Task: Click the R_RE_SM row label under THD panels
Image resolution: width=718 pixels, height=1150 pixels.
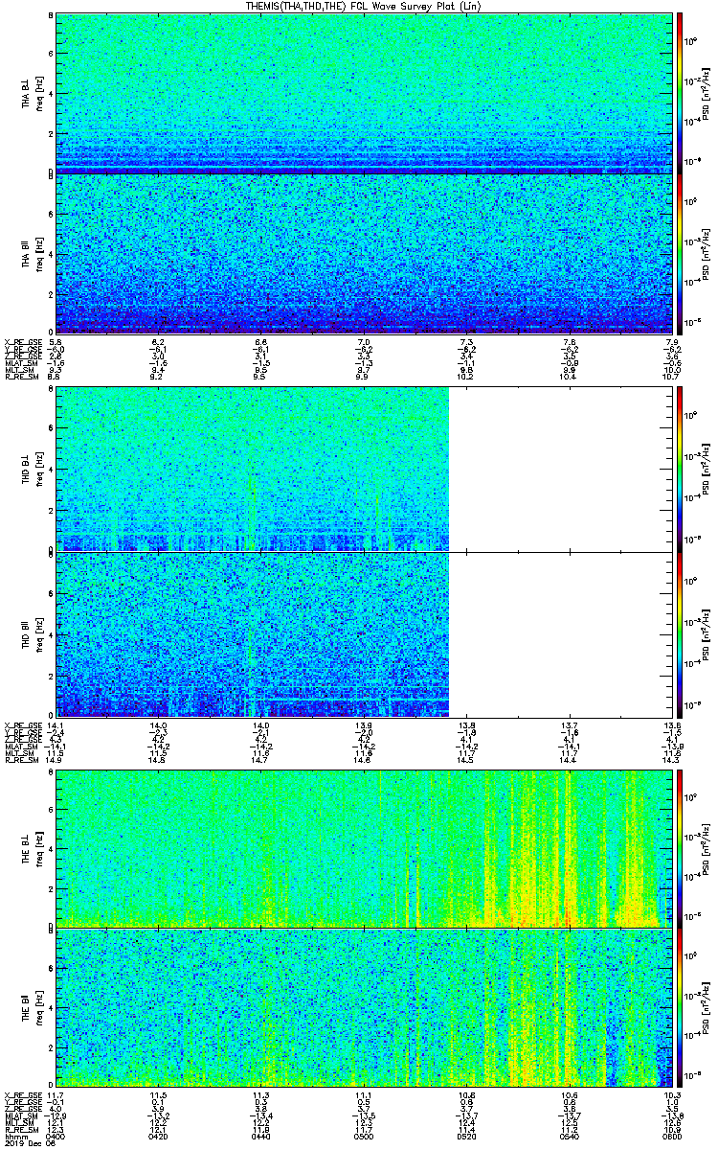Action: coord(22,761)
